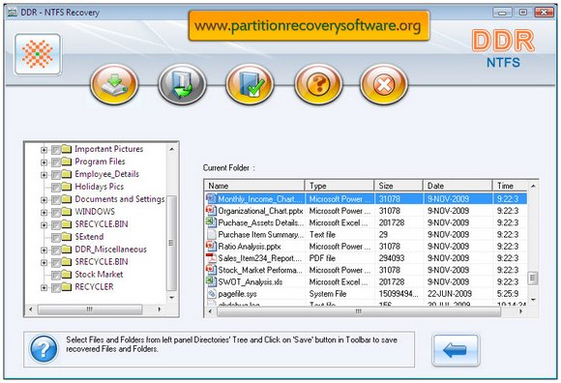The width and height of the screenshot is (561, 383).
Task: Click the file list scroll right arrow
Action: (520, 311)
